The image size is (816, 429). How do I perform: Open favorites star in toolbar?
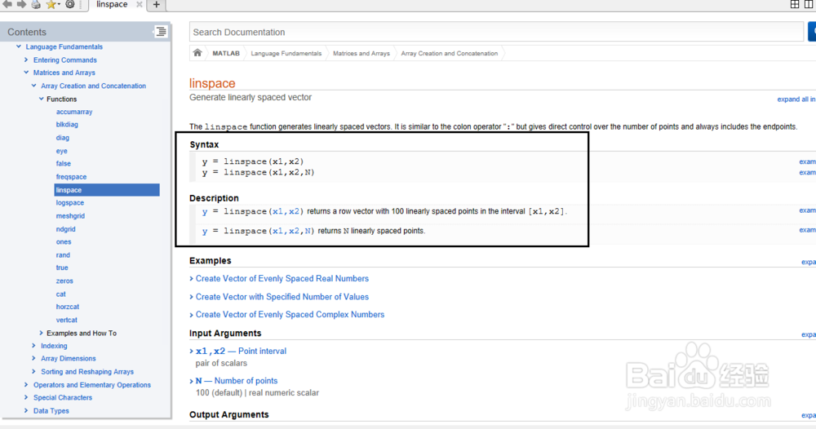pos(51,4)
